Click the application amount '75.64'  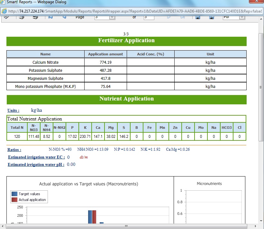(x=105, y=87)
